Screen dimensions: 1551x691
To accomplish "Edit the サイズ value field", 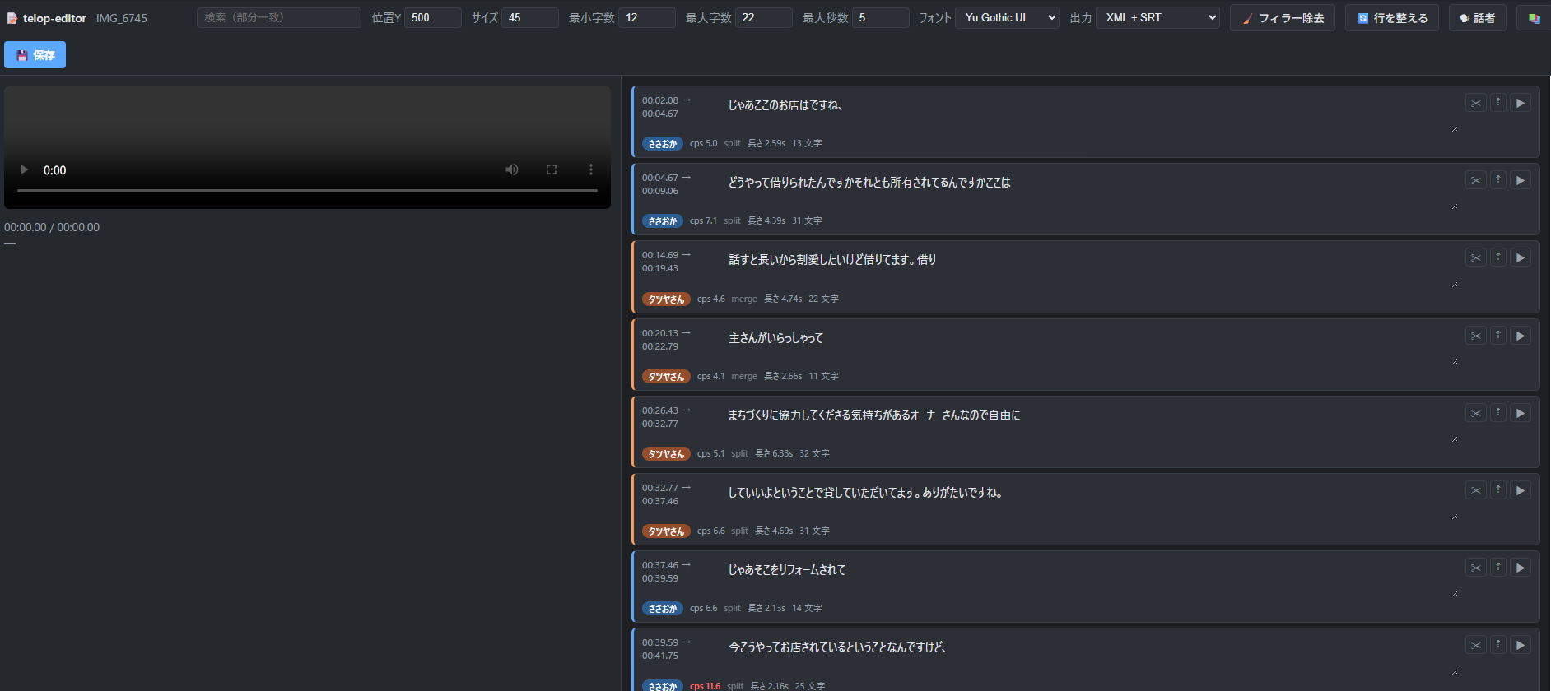I will [530, 17].
